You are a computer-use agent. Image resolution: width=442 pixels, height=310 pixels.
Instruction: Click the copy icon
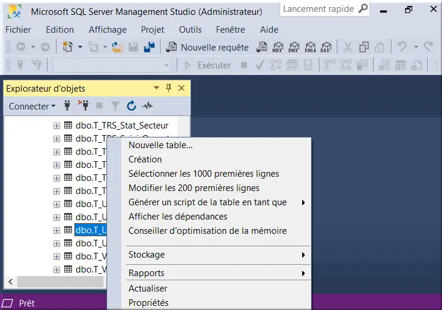[x=364, y=47]
